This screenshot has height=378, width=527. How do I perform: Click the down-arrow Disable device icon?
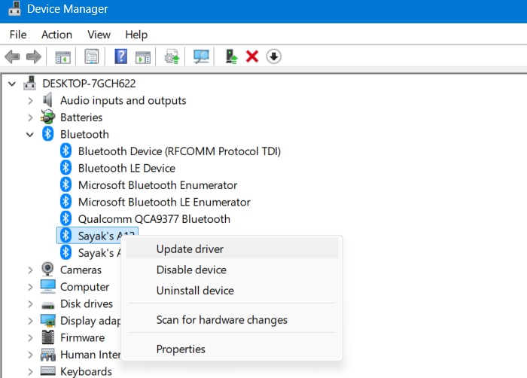[274, 56]
